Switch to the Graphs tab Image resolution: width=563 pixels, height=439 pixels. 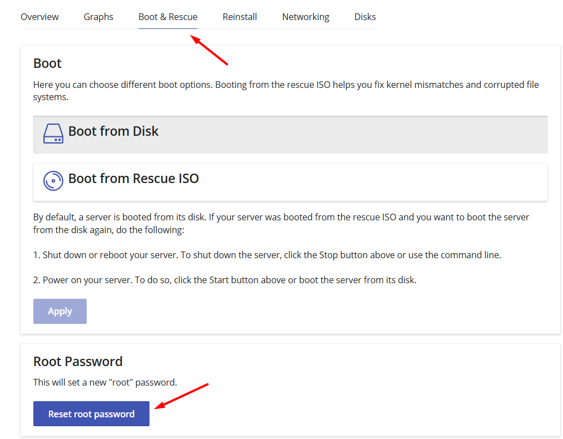pyautogui.click(x=98, y=17)
